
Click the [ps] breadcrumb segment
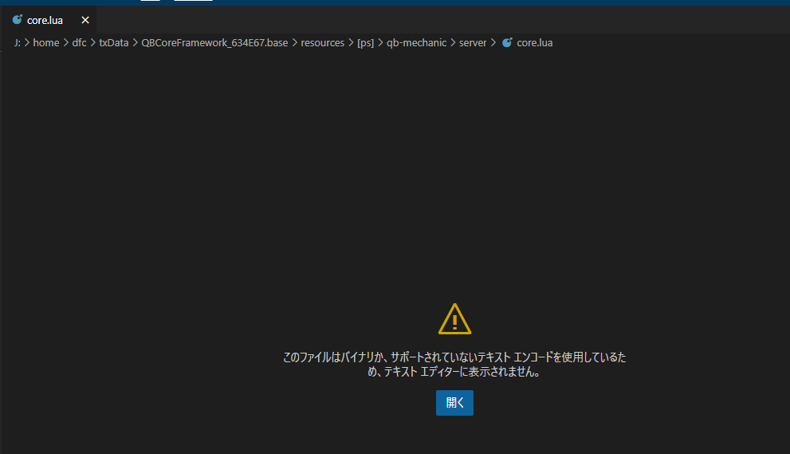tap(365, 43)
